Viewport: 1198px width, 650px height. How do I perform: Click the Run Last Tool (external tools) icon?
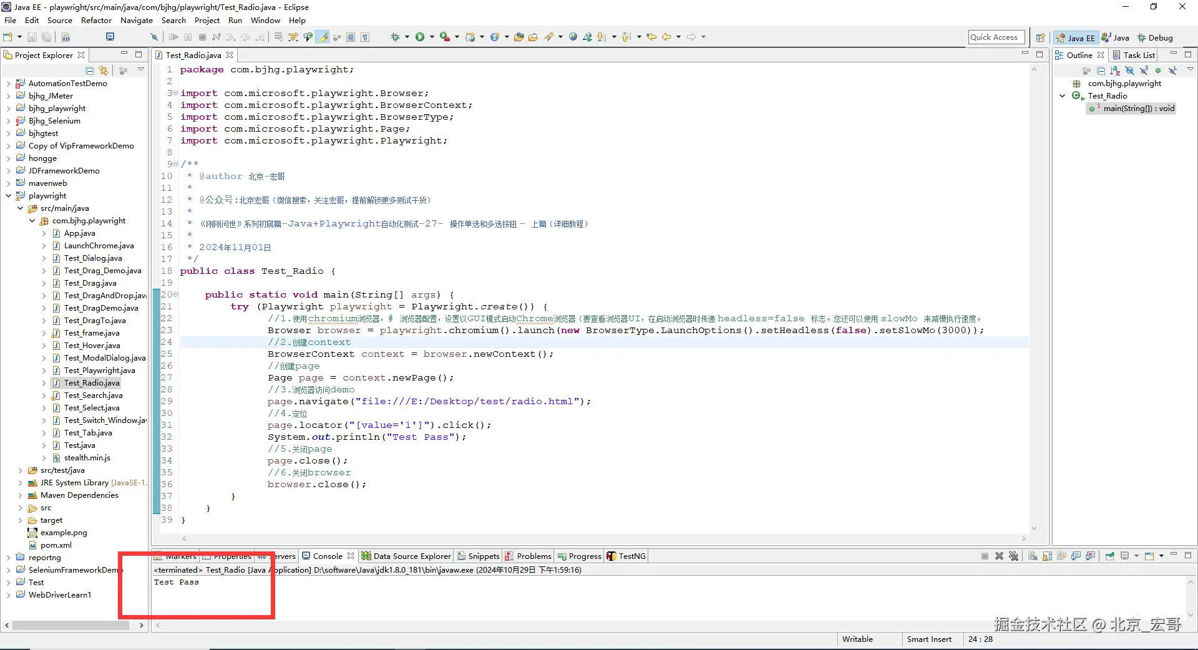pyautogui.click(x=444, y=37)
